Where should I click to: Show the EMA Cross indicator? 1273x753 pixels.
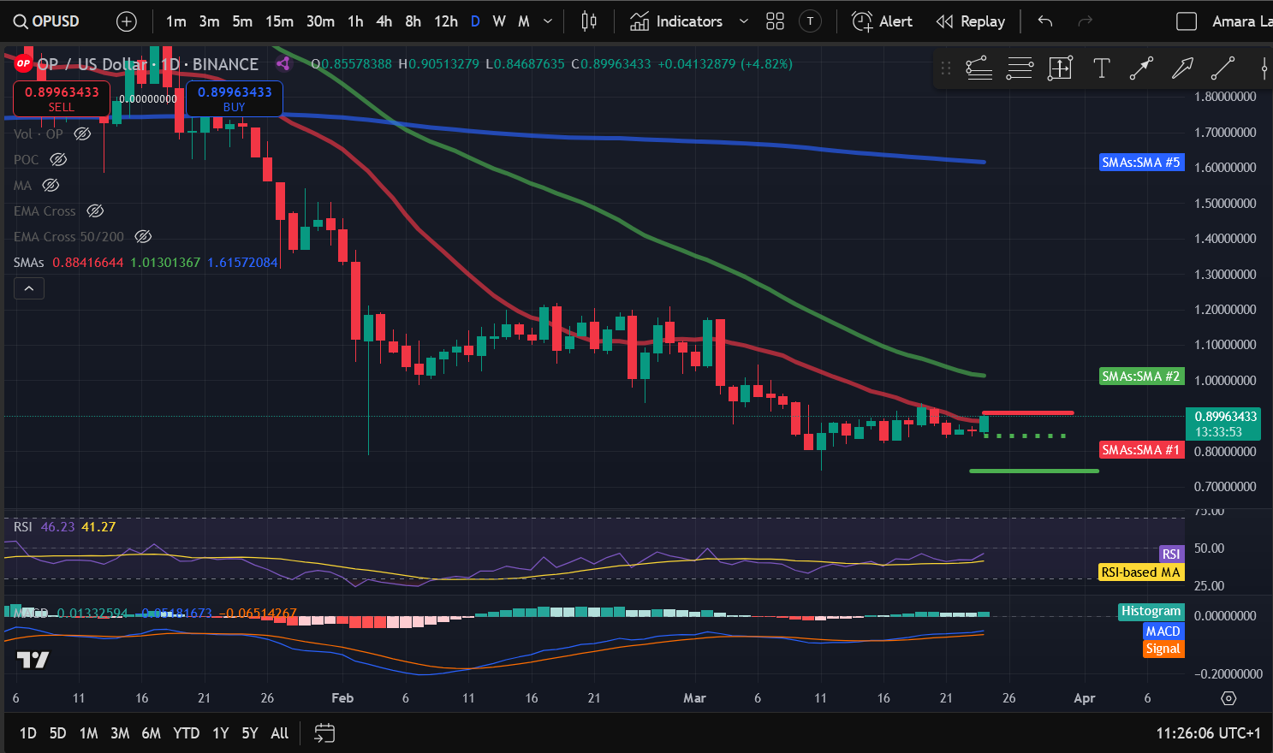95,210
